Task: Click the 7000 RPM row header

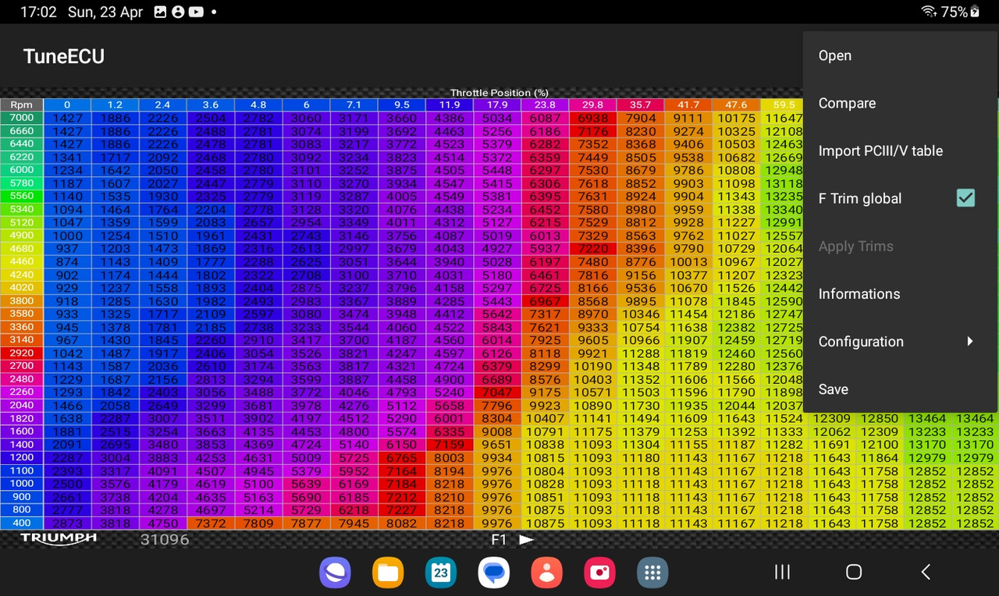Action: [x=21, y=117]
